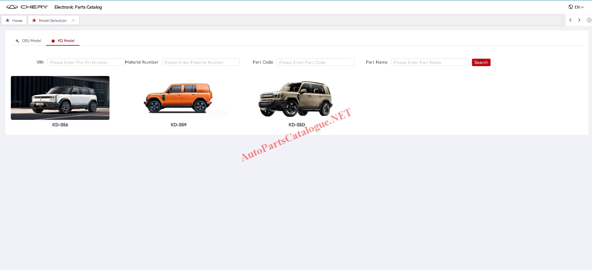Click the red star on Model Selection tab
The image size is (592, 270).
pos(34,20)
